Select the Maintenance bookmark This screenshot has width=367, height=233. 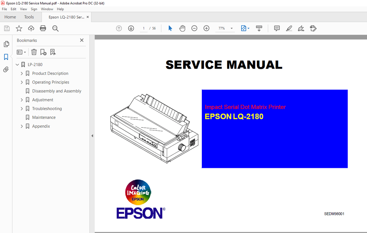pyautogui.click(x=44, y=117)
